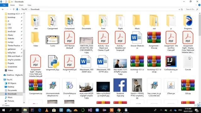Open VLC media player from taskbar
The height and width of the screenshot is (113, 201).
point(47,110)
